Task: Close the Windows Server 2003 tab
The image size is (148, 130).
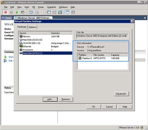Action: click(145, 18)
